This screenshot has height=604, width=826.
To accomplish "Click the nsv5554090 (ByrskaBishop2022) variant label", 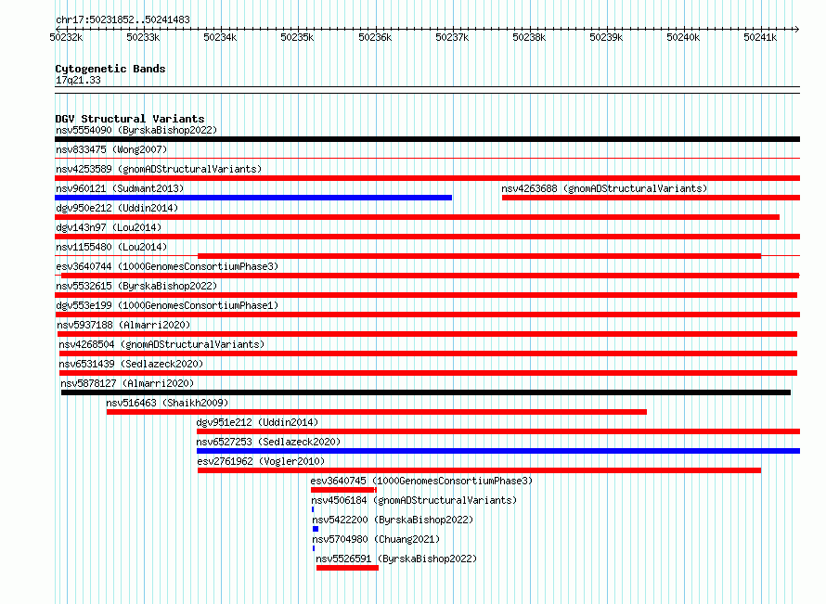I will [136, 130].
